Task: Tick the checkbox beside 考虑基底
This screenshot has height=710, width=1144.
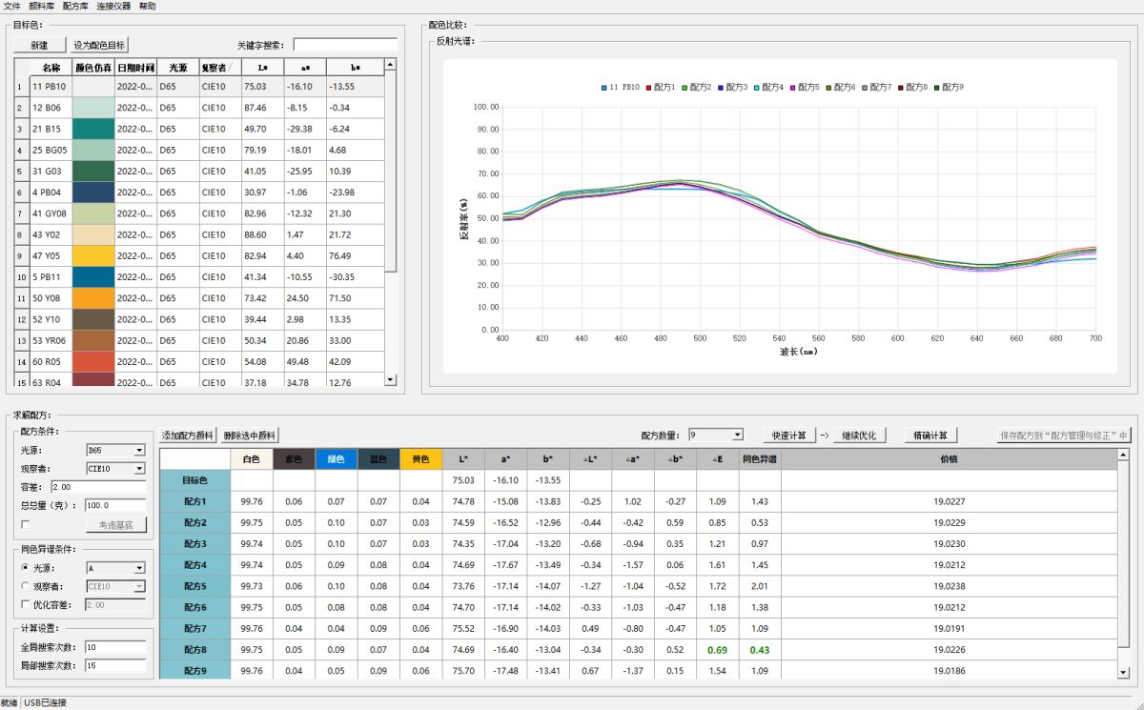Action: (26, 524)
